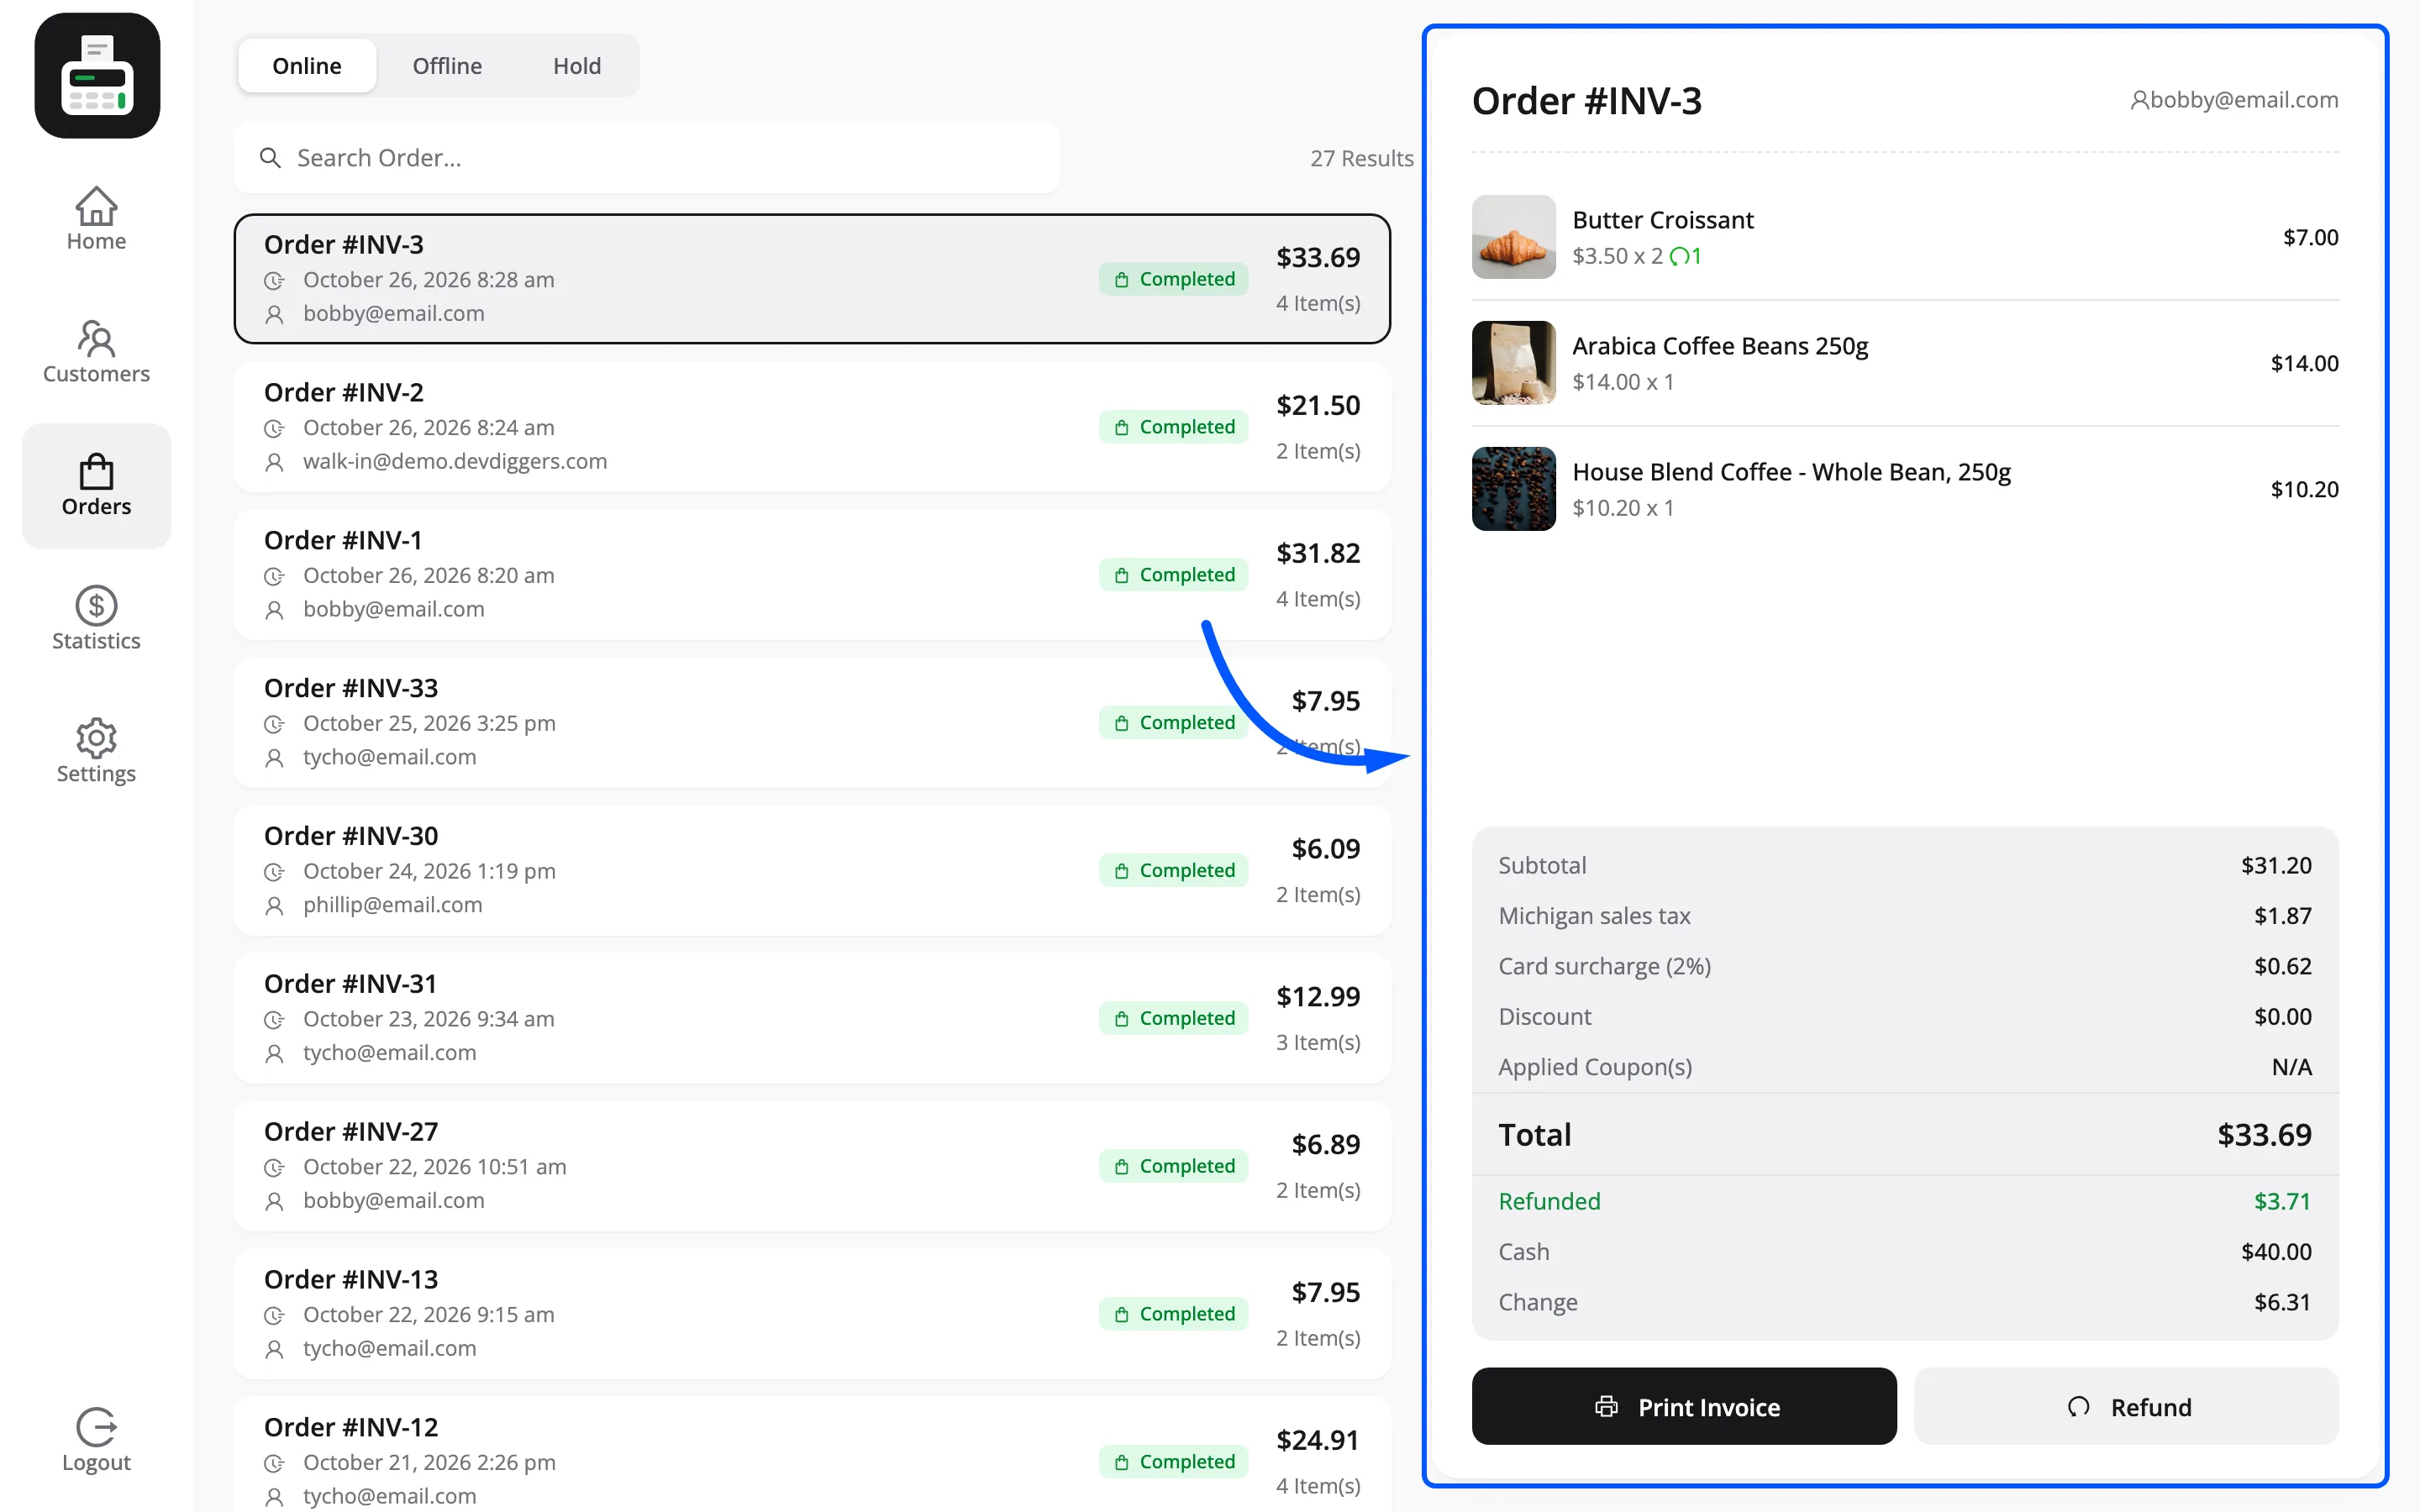Open the Arabica Coffee Beans thumbnail
Image resolution: width=2420 pixels, height=1512 pixels.
(1514, 363)
